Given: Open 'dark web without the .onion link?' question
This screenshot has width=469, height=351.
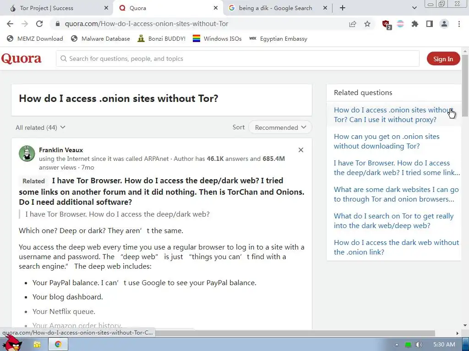Looking at the screenshot, I should [396, 247].
